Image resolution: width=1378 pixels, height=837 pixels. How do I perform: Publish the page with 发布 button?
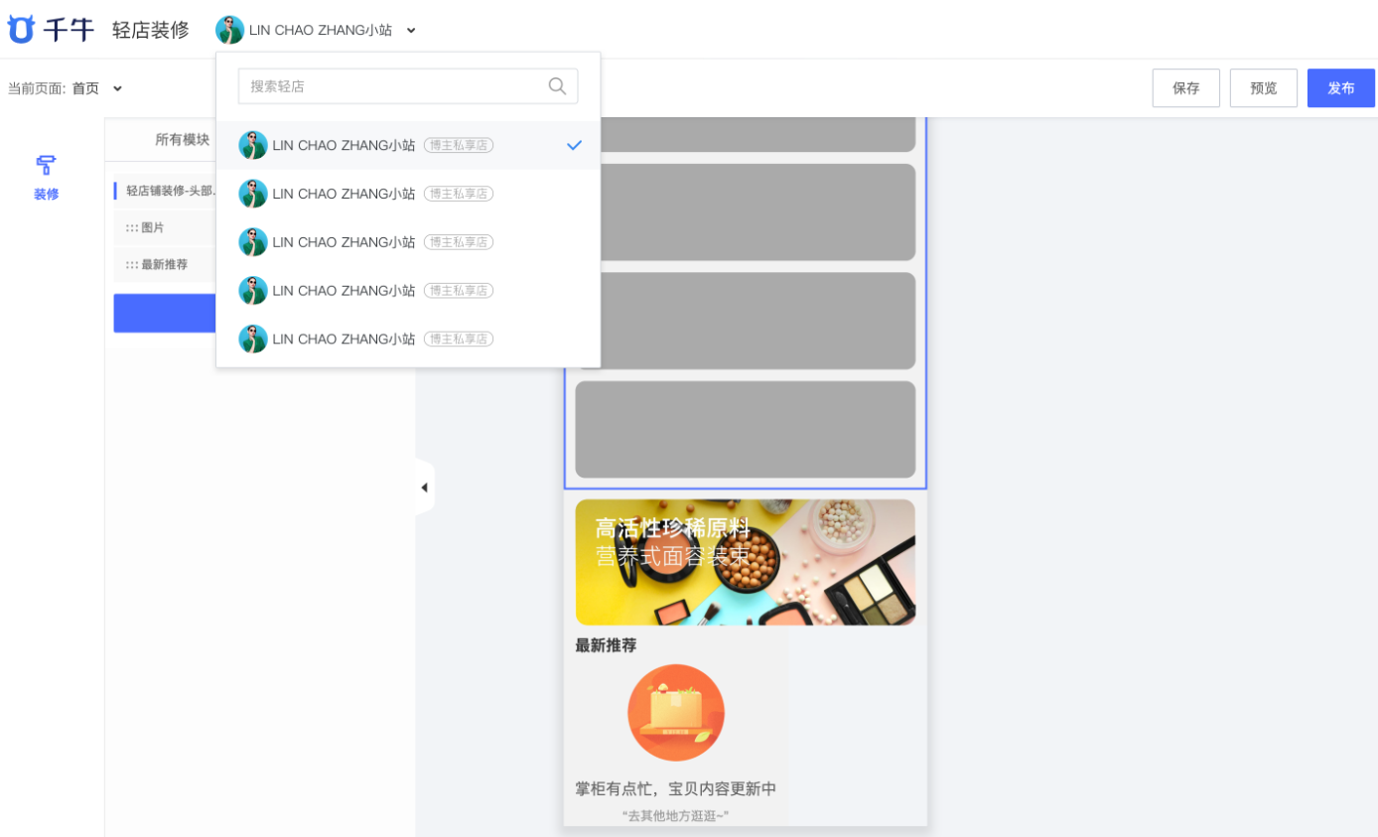(x=1340, y=88)
